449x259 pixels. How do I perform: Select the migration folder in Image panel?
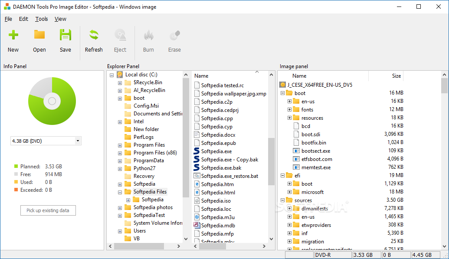point(312,242)
